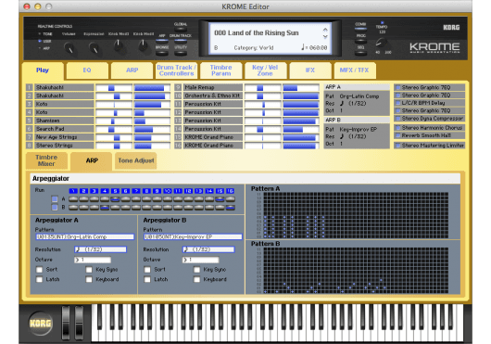Viewport: 491px width, 344px height.
Task: Click program up arrow in display
Action: pyautogui.click(x=325, y=30)
